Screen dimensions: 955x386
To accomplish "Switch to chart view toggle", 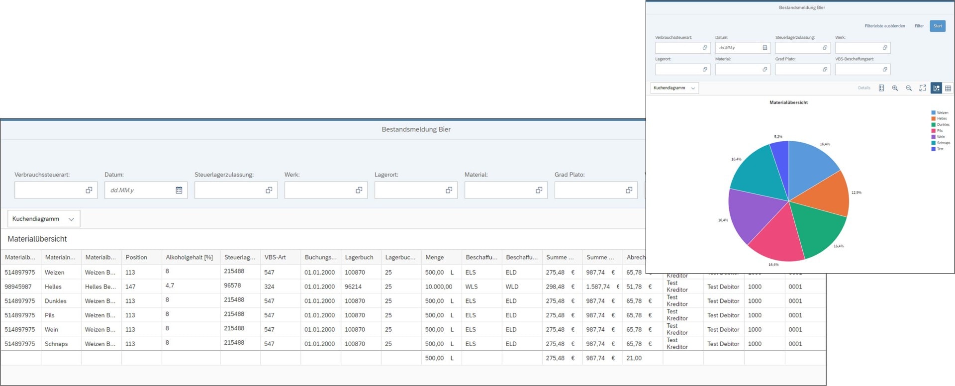I will (x=936, y=88).
